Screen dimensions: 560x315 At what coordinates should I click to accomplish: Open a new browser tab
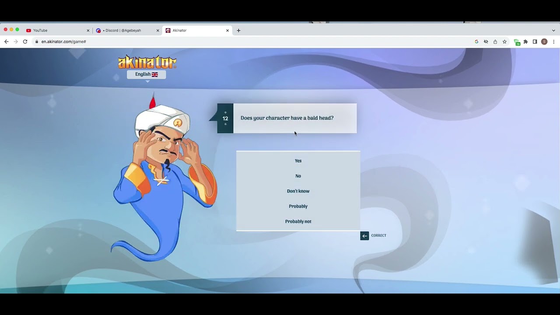point(238,31)
